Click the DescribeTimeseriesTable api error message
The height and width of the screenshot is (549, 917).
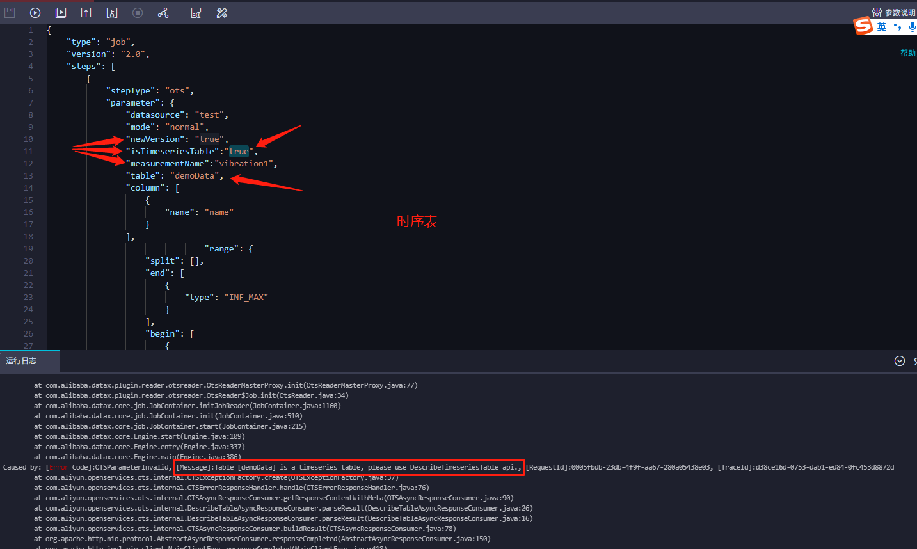coord(349,467)
